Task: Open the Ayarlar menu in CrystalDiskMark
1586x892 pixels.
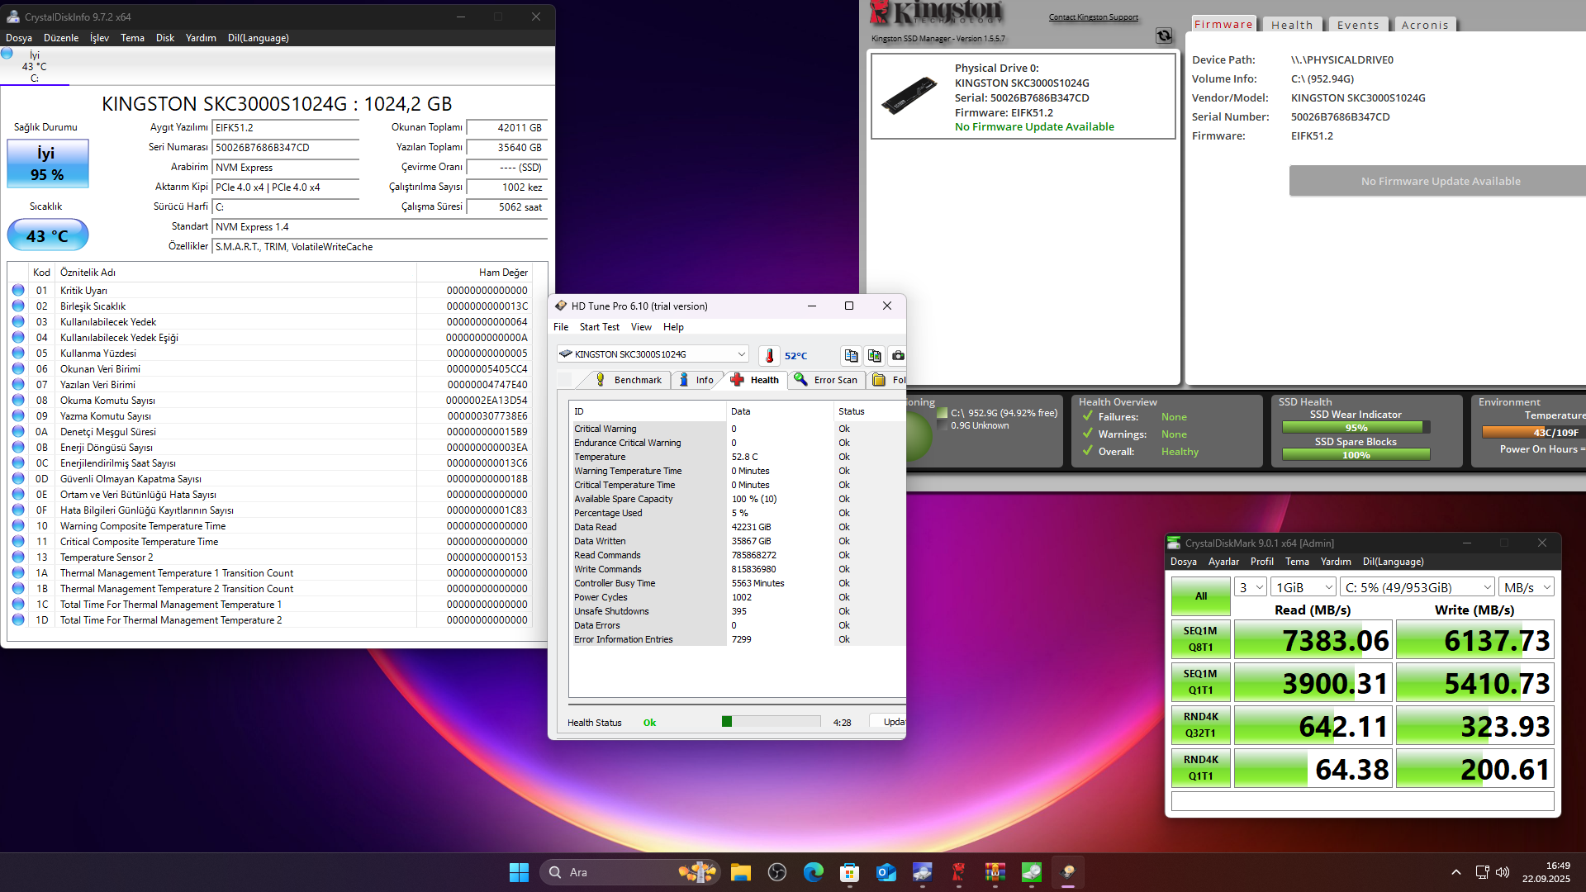Action: (x=1223, y=562)
